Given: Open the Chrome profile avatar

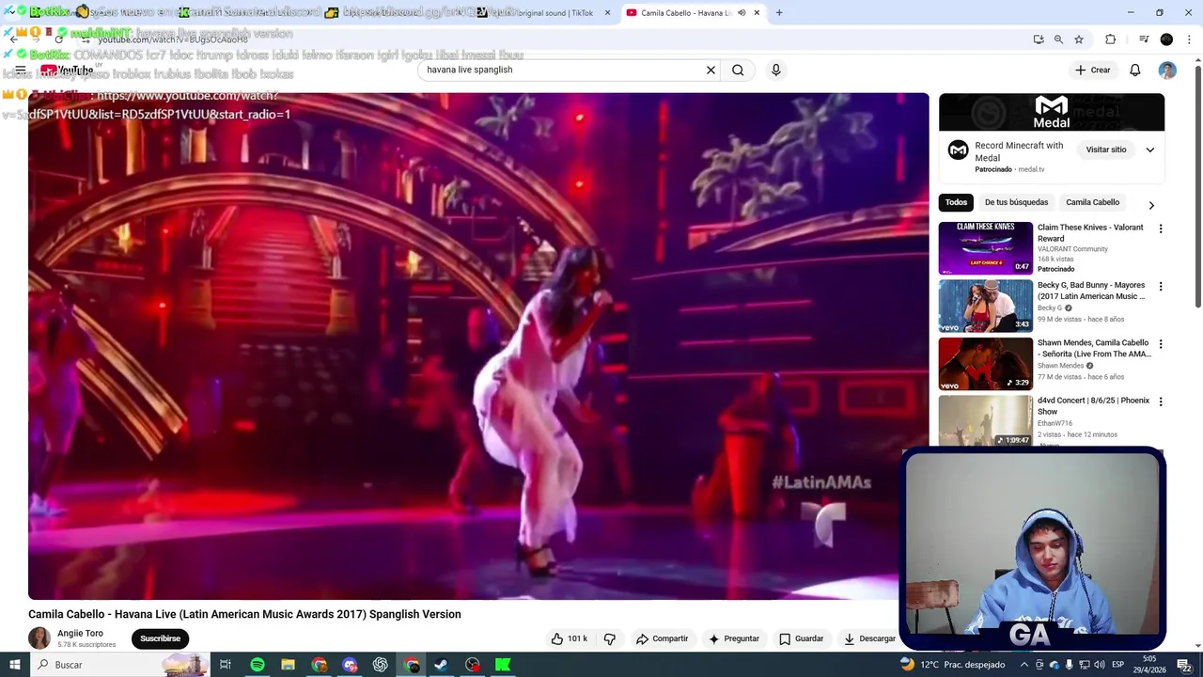Looking at the screenshot, I should (1166, 39).
